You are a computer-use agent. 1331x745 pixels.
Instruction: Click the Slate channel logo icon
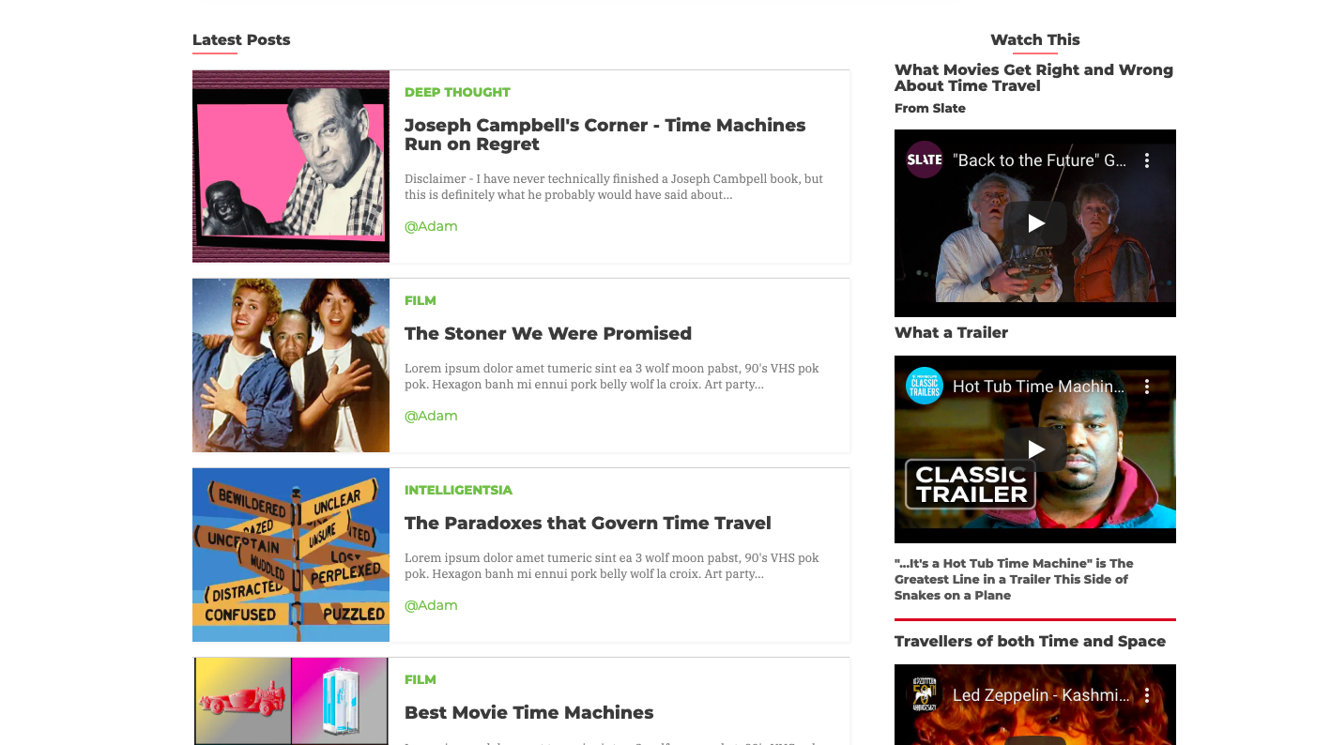[x=925, y=160]
